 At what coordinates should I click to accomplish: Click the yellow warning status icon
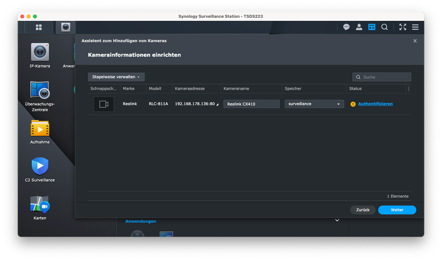(353, 104)
